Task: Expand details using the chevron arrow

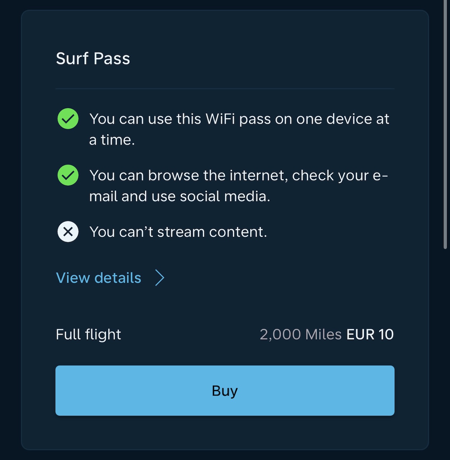Action: pyautogui.click(x=160, y=278)
